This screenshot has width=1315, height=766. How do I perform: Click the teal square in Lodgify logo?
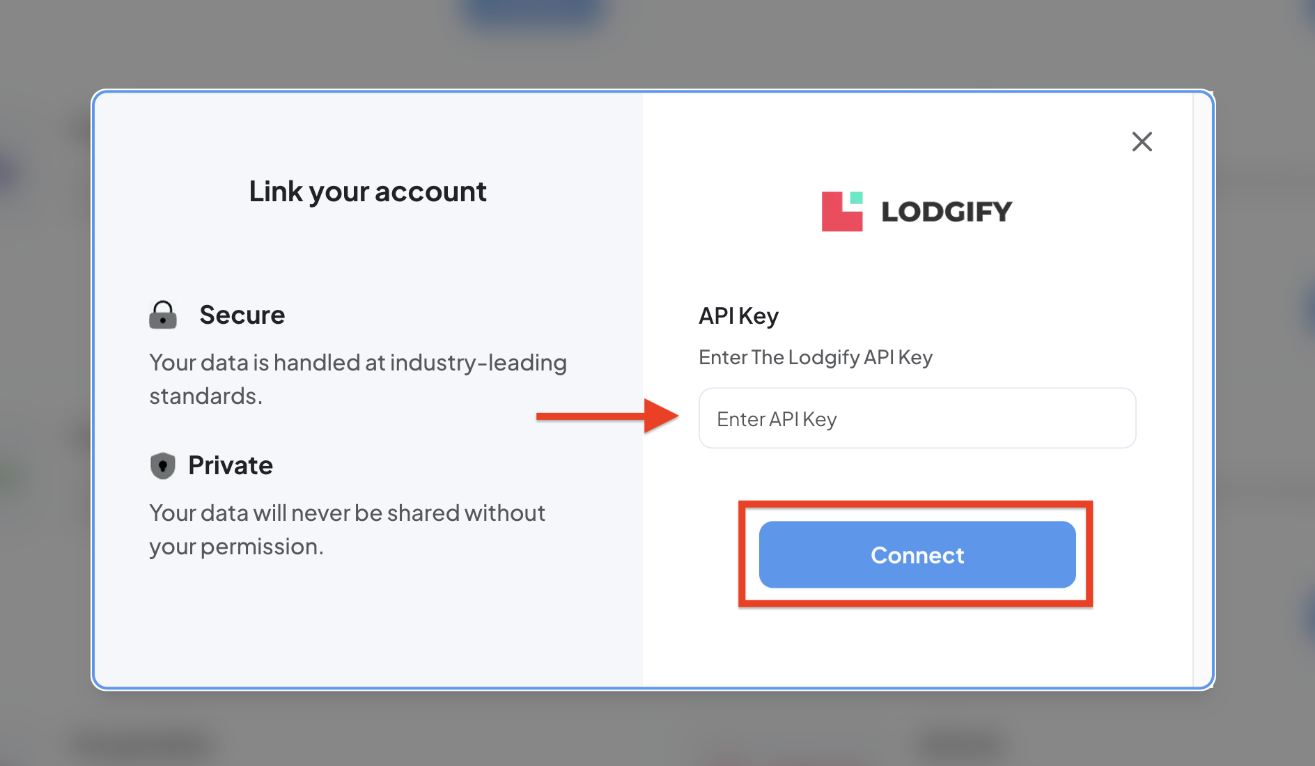tap(857, 198)
